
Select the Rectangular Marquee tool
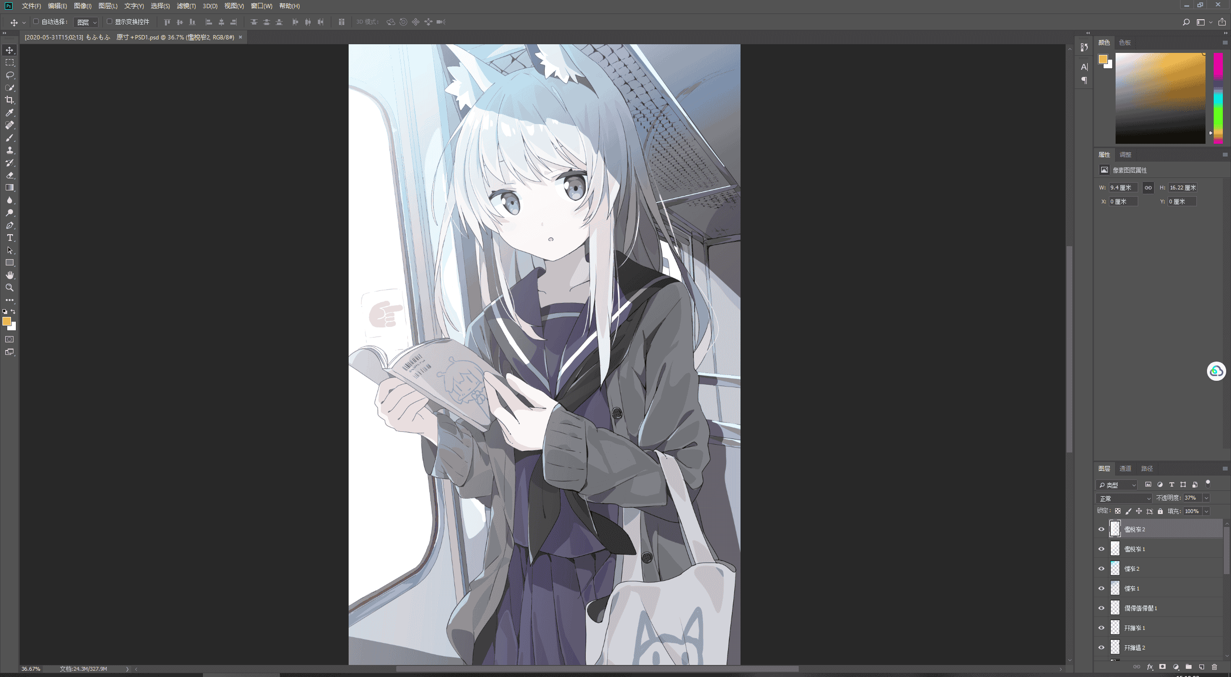[10, 63]
